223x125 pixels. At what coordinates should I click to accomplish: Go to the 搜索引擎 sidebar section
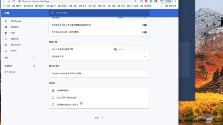pos(15,39)
